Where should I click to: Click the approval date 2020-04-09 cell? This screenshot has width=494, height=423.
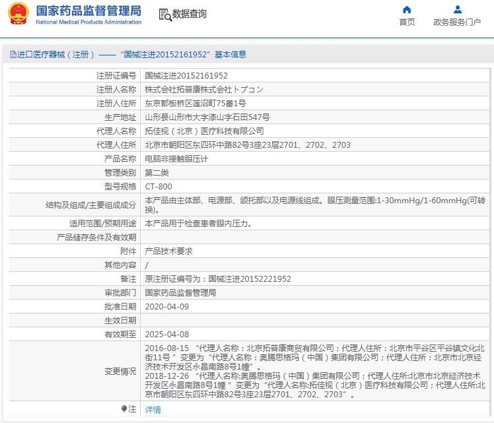[166, 307]
